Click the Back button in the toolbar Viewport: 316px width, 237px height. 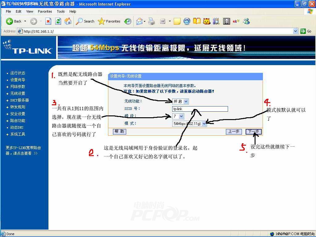tap(14, 21)
